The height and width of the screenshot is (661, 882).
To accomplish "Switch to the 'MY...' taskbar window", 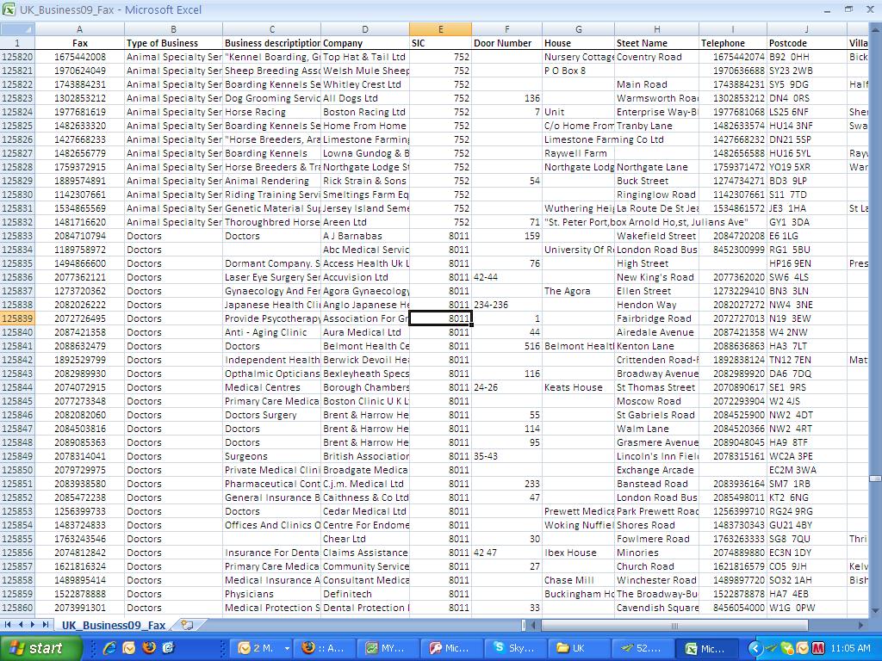I will (388, 648).
